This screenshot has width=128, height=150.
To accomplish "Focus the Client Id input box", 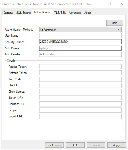I will (x=80, y=85).
